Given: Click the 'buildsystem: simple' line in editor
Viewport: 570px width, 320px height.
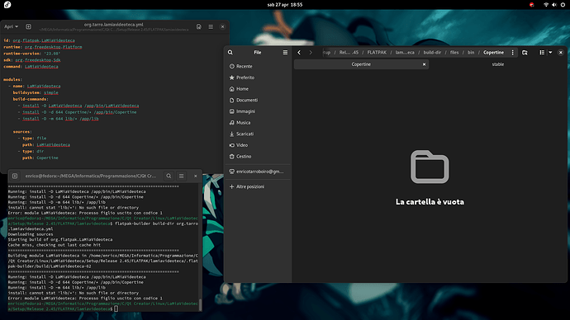Looking at the screenshot, I should [36, 93].
